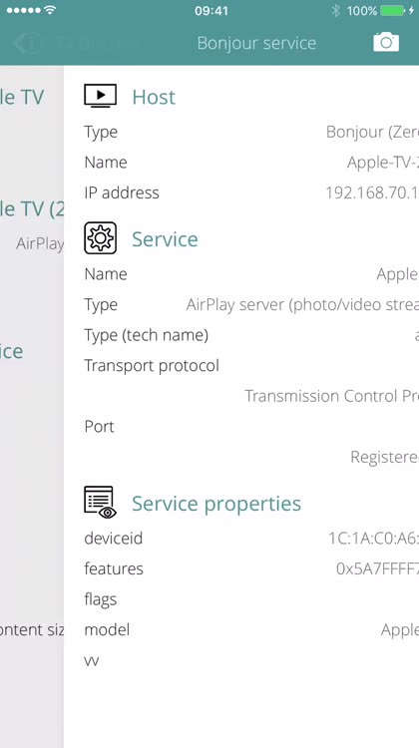Tap the Service gear icon
Viewport: 419px width, 748px height.
point(100,238)
